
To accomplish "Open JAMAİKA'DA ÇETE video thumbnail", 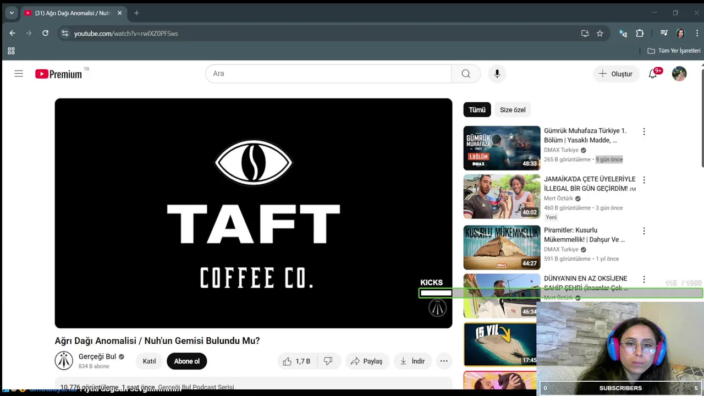I will [x=502, y=196].
